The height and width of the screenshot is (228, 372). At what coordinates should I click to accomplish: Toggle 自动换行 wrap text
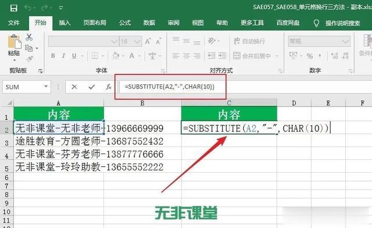(249, 41)
